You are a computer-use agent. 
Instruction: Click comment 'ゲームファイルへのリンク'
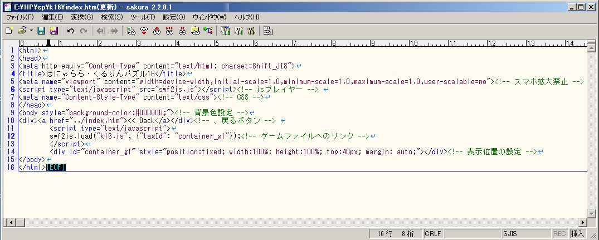click(309, 136)
